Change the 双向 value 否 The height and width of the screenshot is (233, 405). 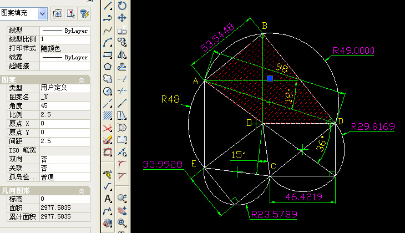(65, 159)
